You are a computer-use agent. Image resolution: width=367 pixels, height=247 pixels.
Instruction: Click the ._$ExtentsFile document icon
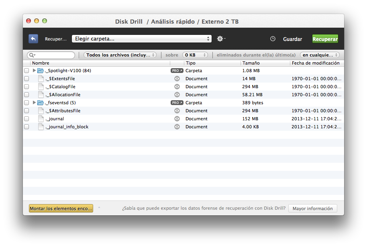(41, 79)
